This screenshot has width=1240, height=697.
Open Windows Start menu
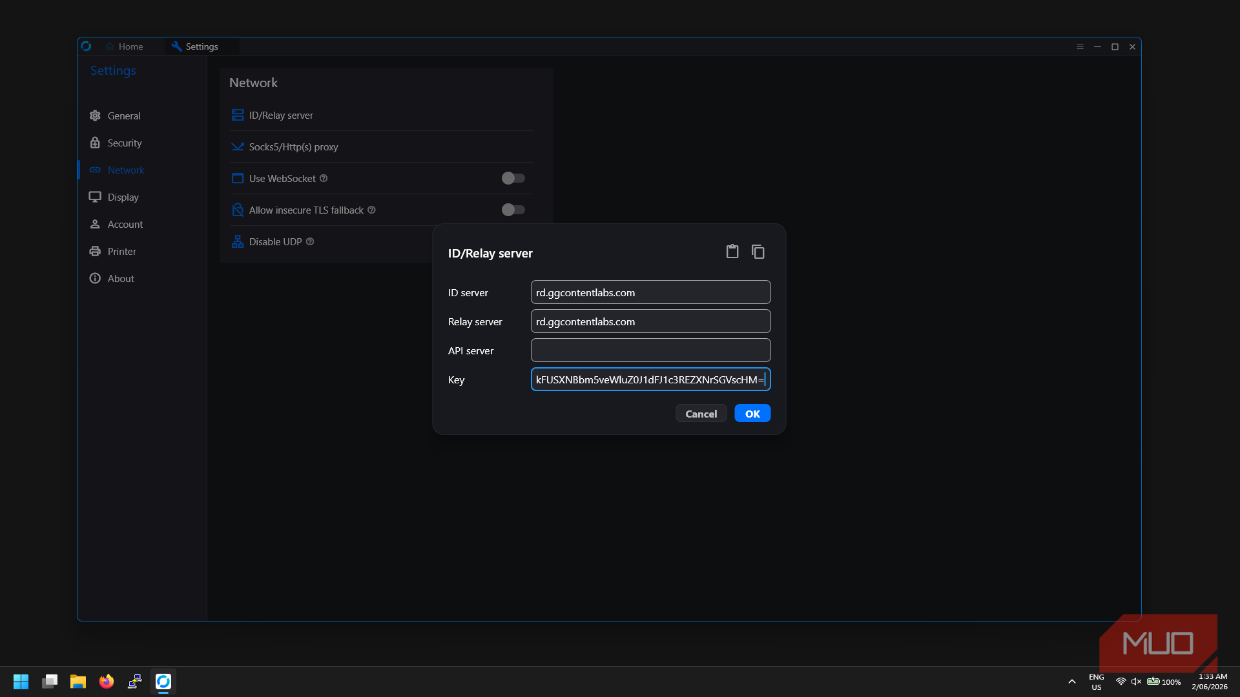coord(21,682)
